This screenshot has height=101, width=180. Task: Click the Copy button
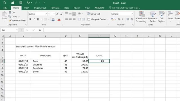[13, 17]
